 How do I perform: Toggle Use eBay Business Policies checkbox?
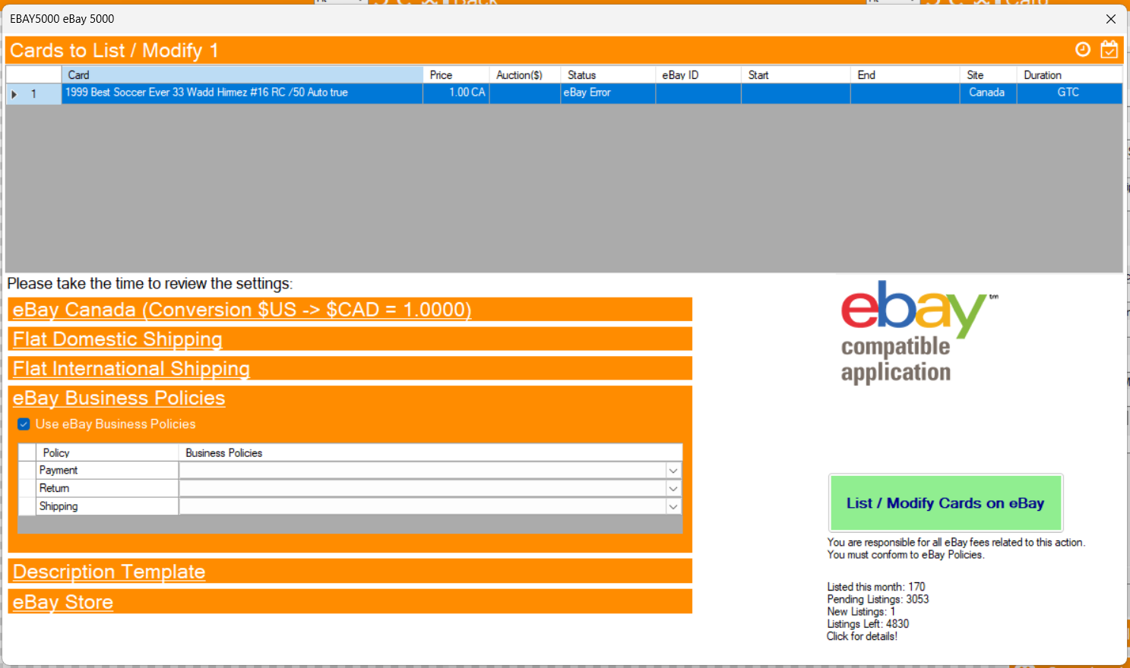24,424
